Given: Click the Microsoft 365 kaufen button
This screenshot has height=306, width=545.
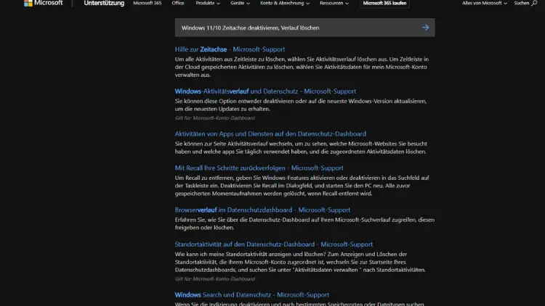Looking at the screenshot, I should coord(384,3).
